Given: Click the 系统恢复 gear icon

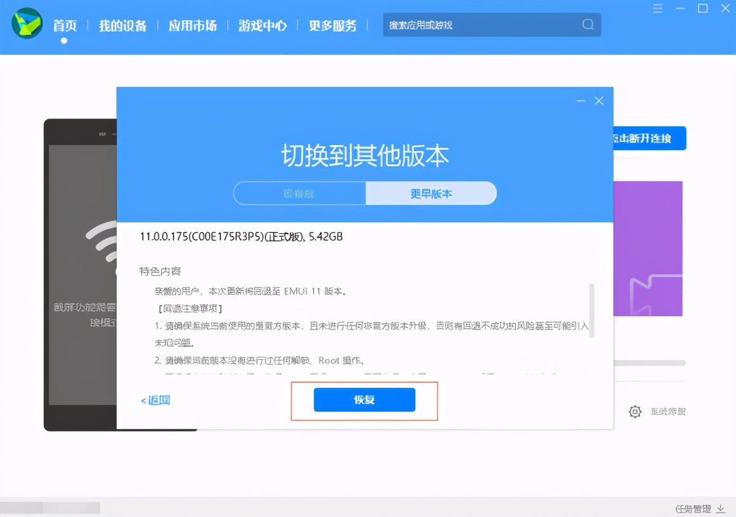Looking at the screenshot, I should coord(634,411).
